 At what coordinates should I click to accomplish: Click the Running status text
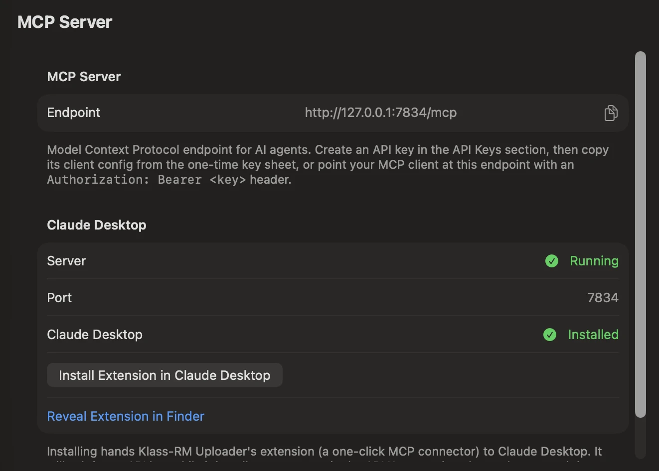pyautogui.click(x=594, y=261)
